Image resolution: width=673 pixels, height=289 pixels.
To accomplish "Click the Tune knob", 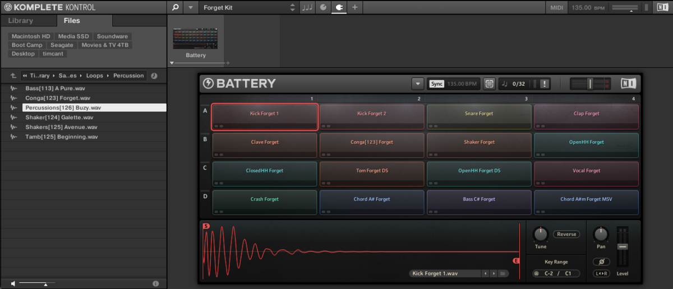I will click(x=540, y=234).
